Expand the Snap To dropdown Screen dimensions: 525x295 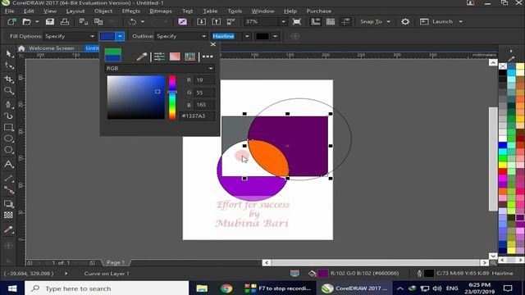click(388, 22)
